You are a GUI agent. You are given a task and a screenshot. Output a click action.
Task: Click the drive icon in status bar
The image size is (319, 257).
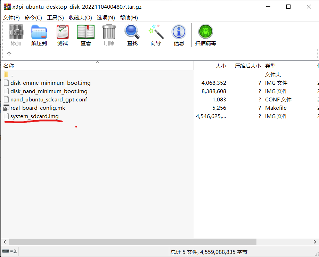[6, 251]
